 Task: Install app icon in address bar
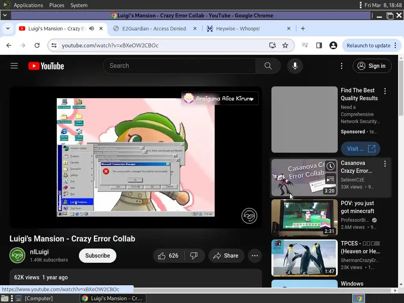coord(273,45)
